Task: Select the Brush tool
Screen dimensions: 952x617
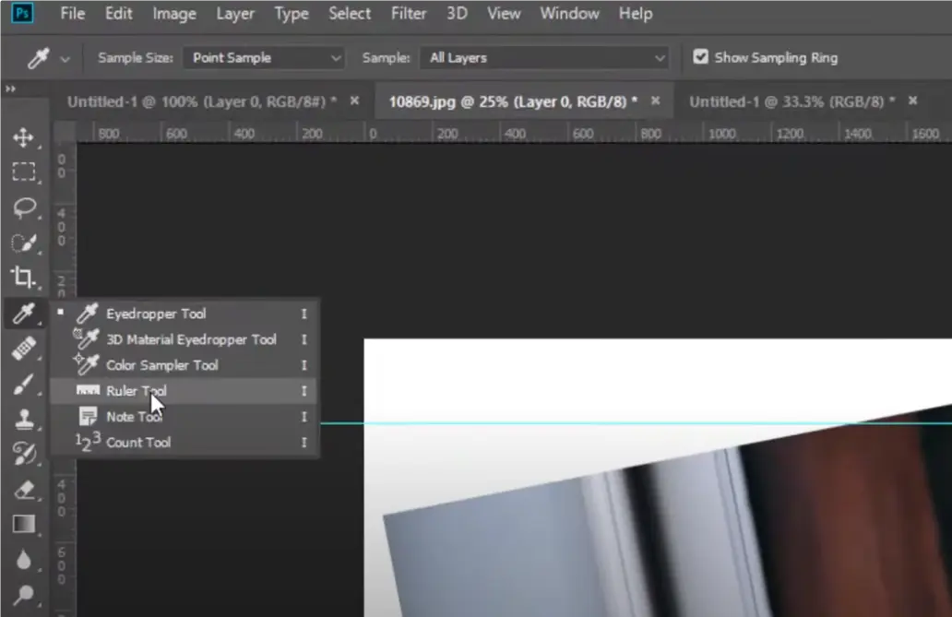Action: click(24, 384)
